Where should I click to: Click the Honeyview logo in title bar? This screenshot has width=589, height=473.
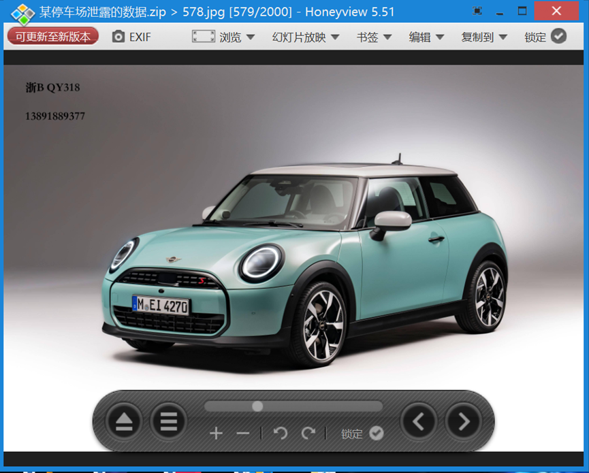22,13
